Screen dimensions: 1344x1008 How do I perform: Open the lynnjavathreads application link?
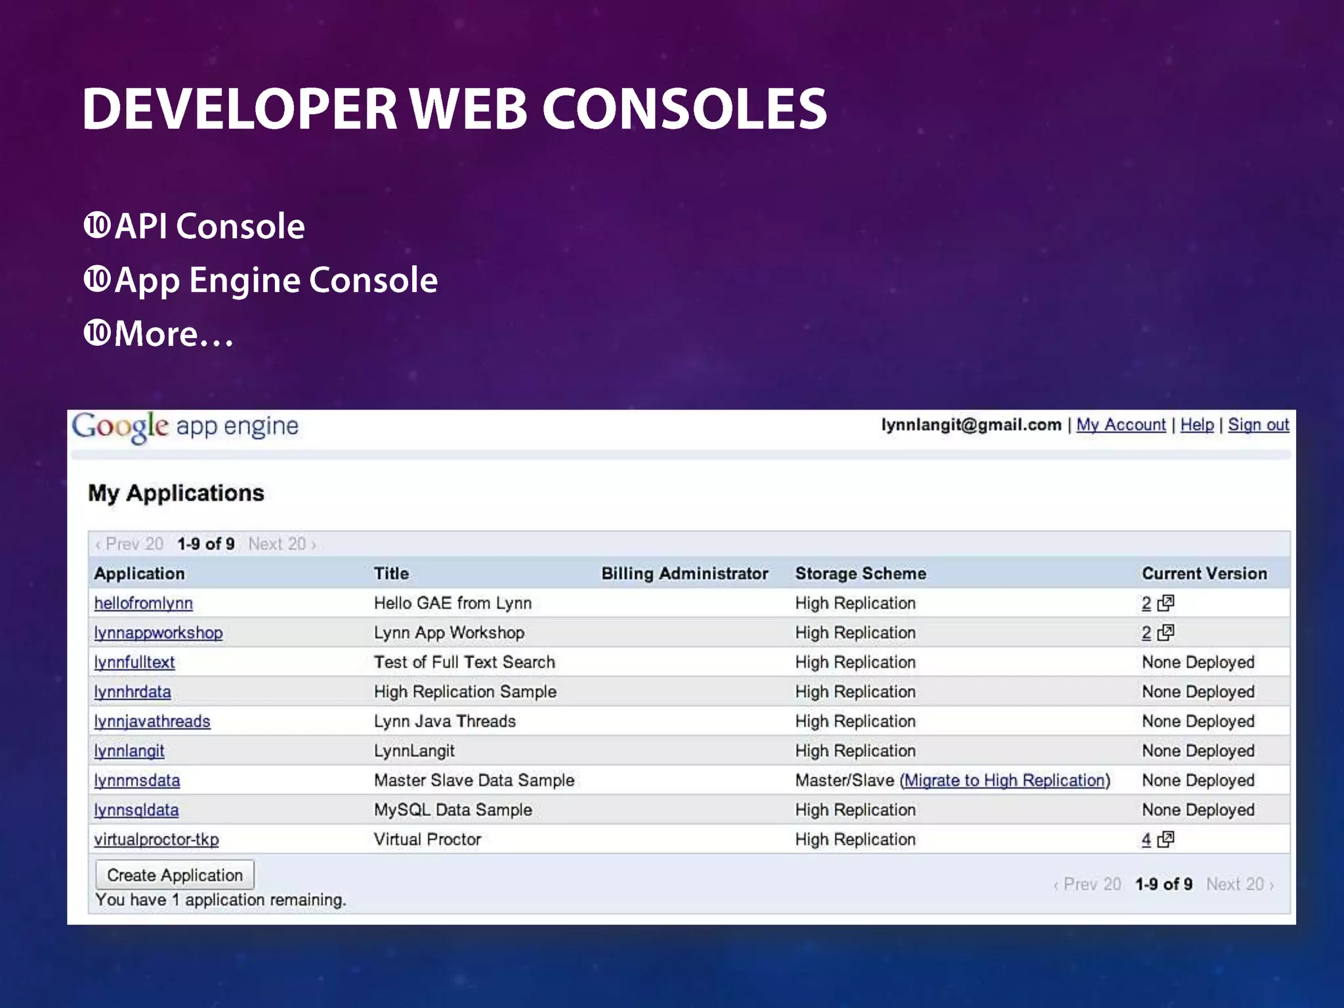tap(152, 721)
